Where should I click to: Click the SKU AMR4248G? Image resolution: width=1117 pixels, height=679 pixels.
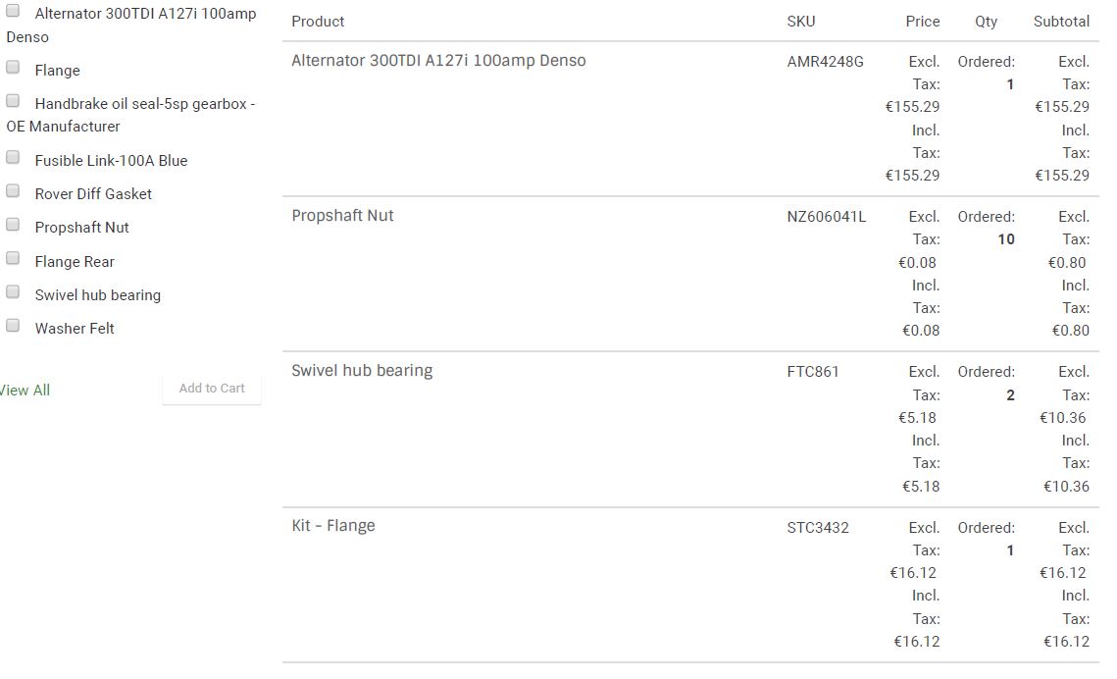(825, 62)
